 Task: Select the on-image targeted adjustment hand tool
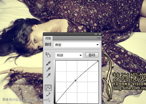pos(48,55)
